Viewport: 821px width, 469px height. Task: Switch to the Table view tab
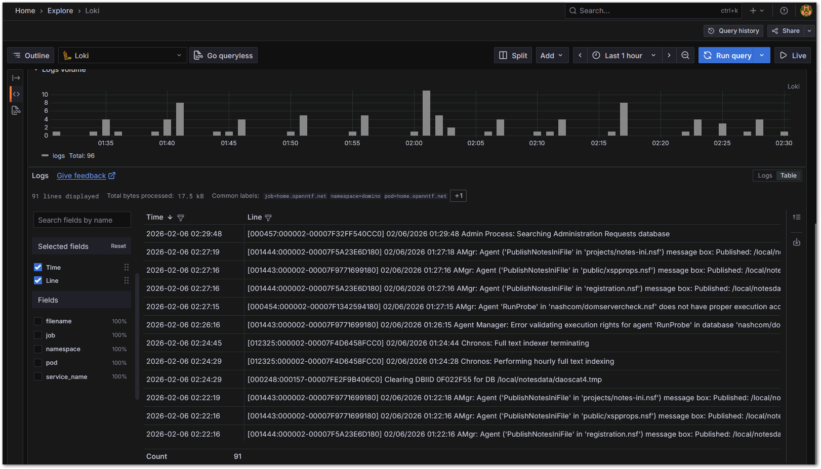(x=788, y=175)
